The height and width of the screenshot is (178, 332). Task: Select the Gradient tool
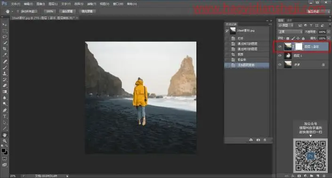click(4, 92)
